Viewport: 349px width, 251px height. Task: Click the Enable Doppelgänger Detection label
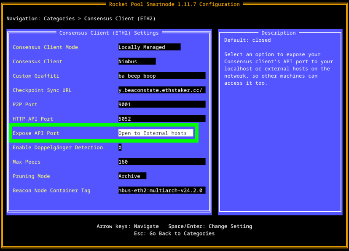tap(58, 148)
